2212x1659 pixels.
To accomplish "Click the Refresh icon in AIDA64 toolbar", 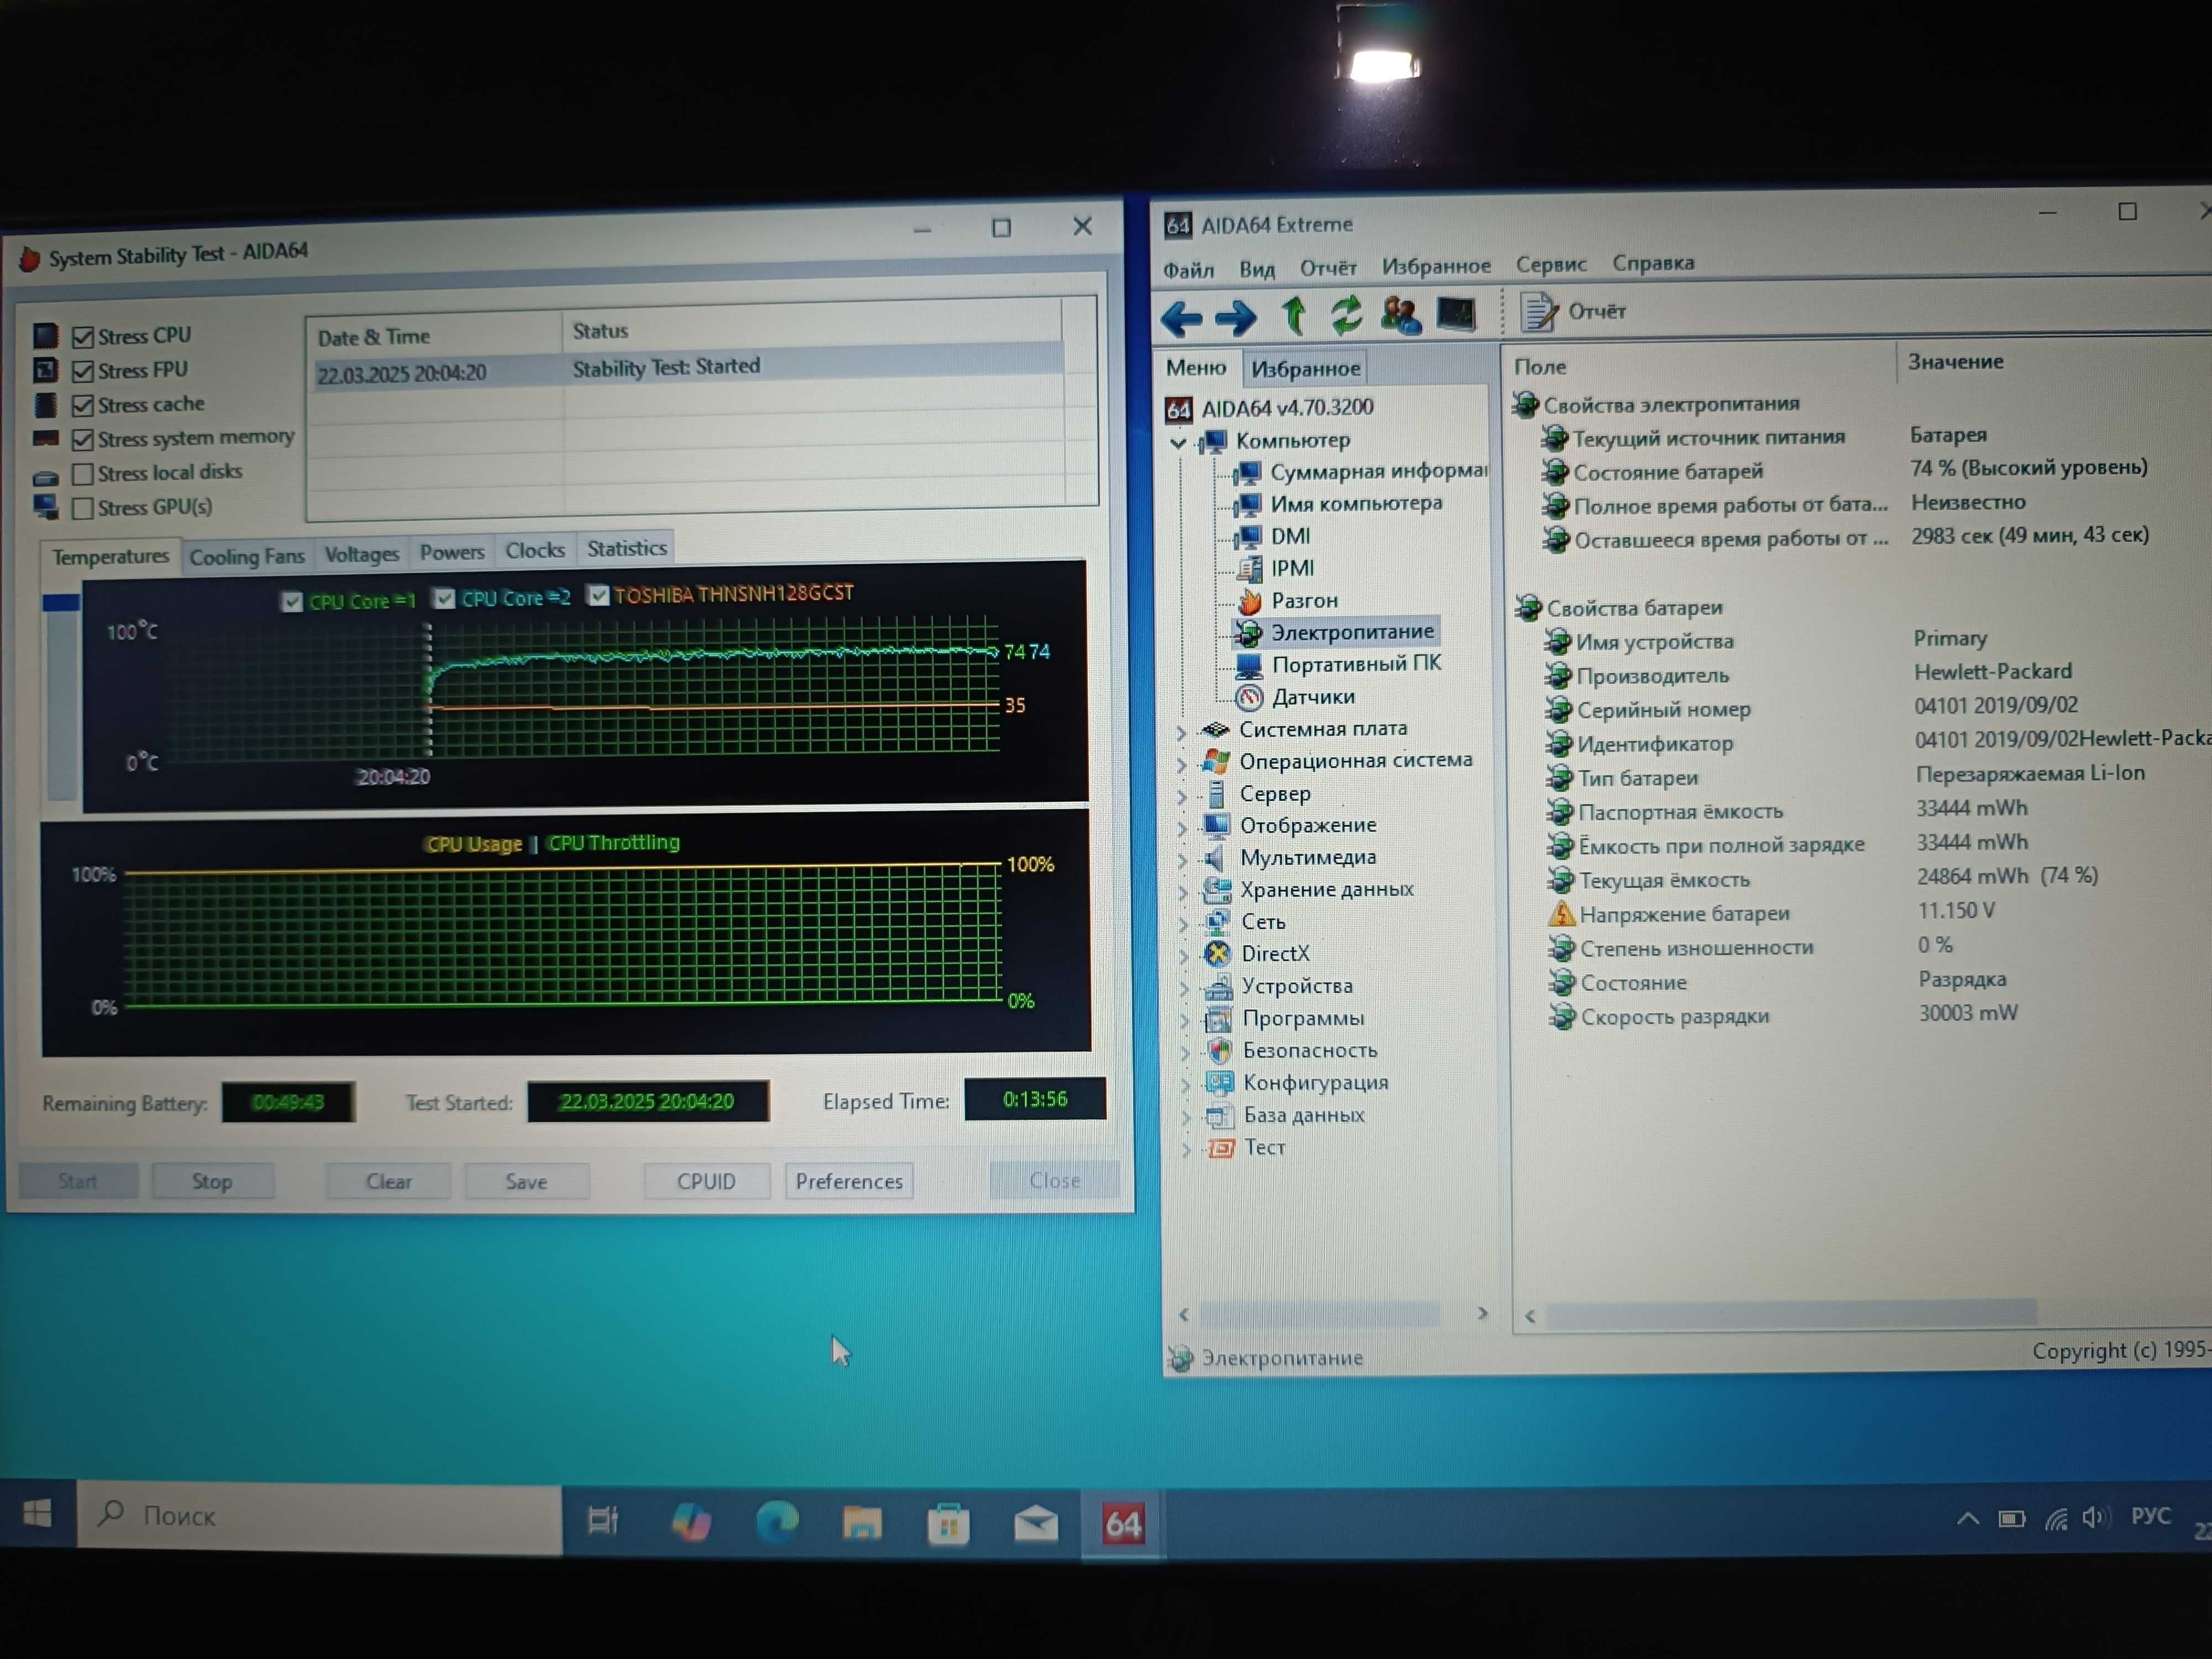I will click(x=1346, y=315).
